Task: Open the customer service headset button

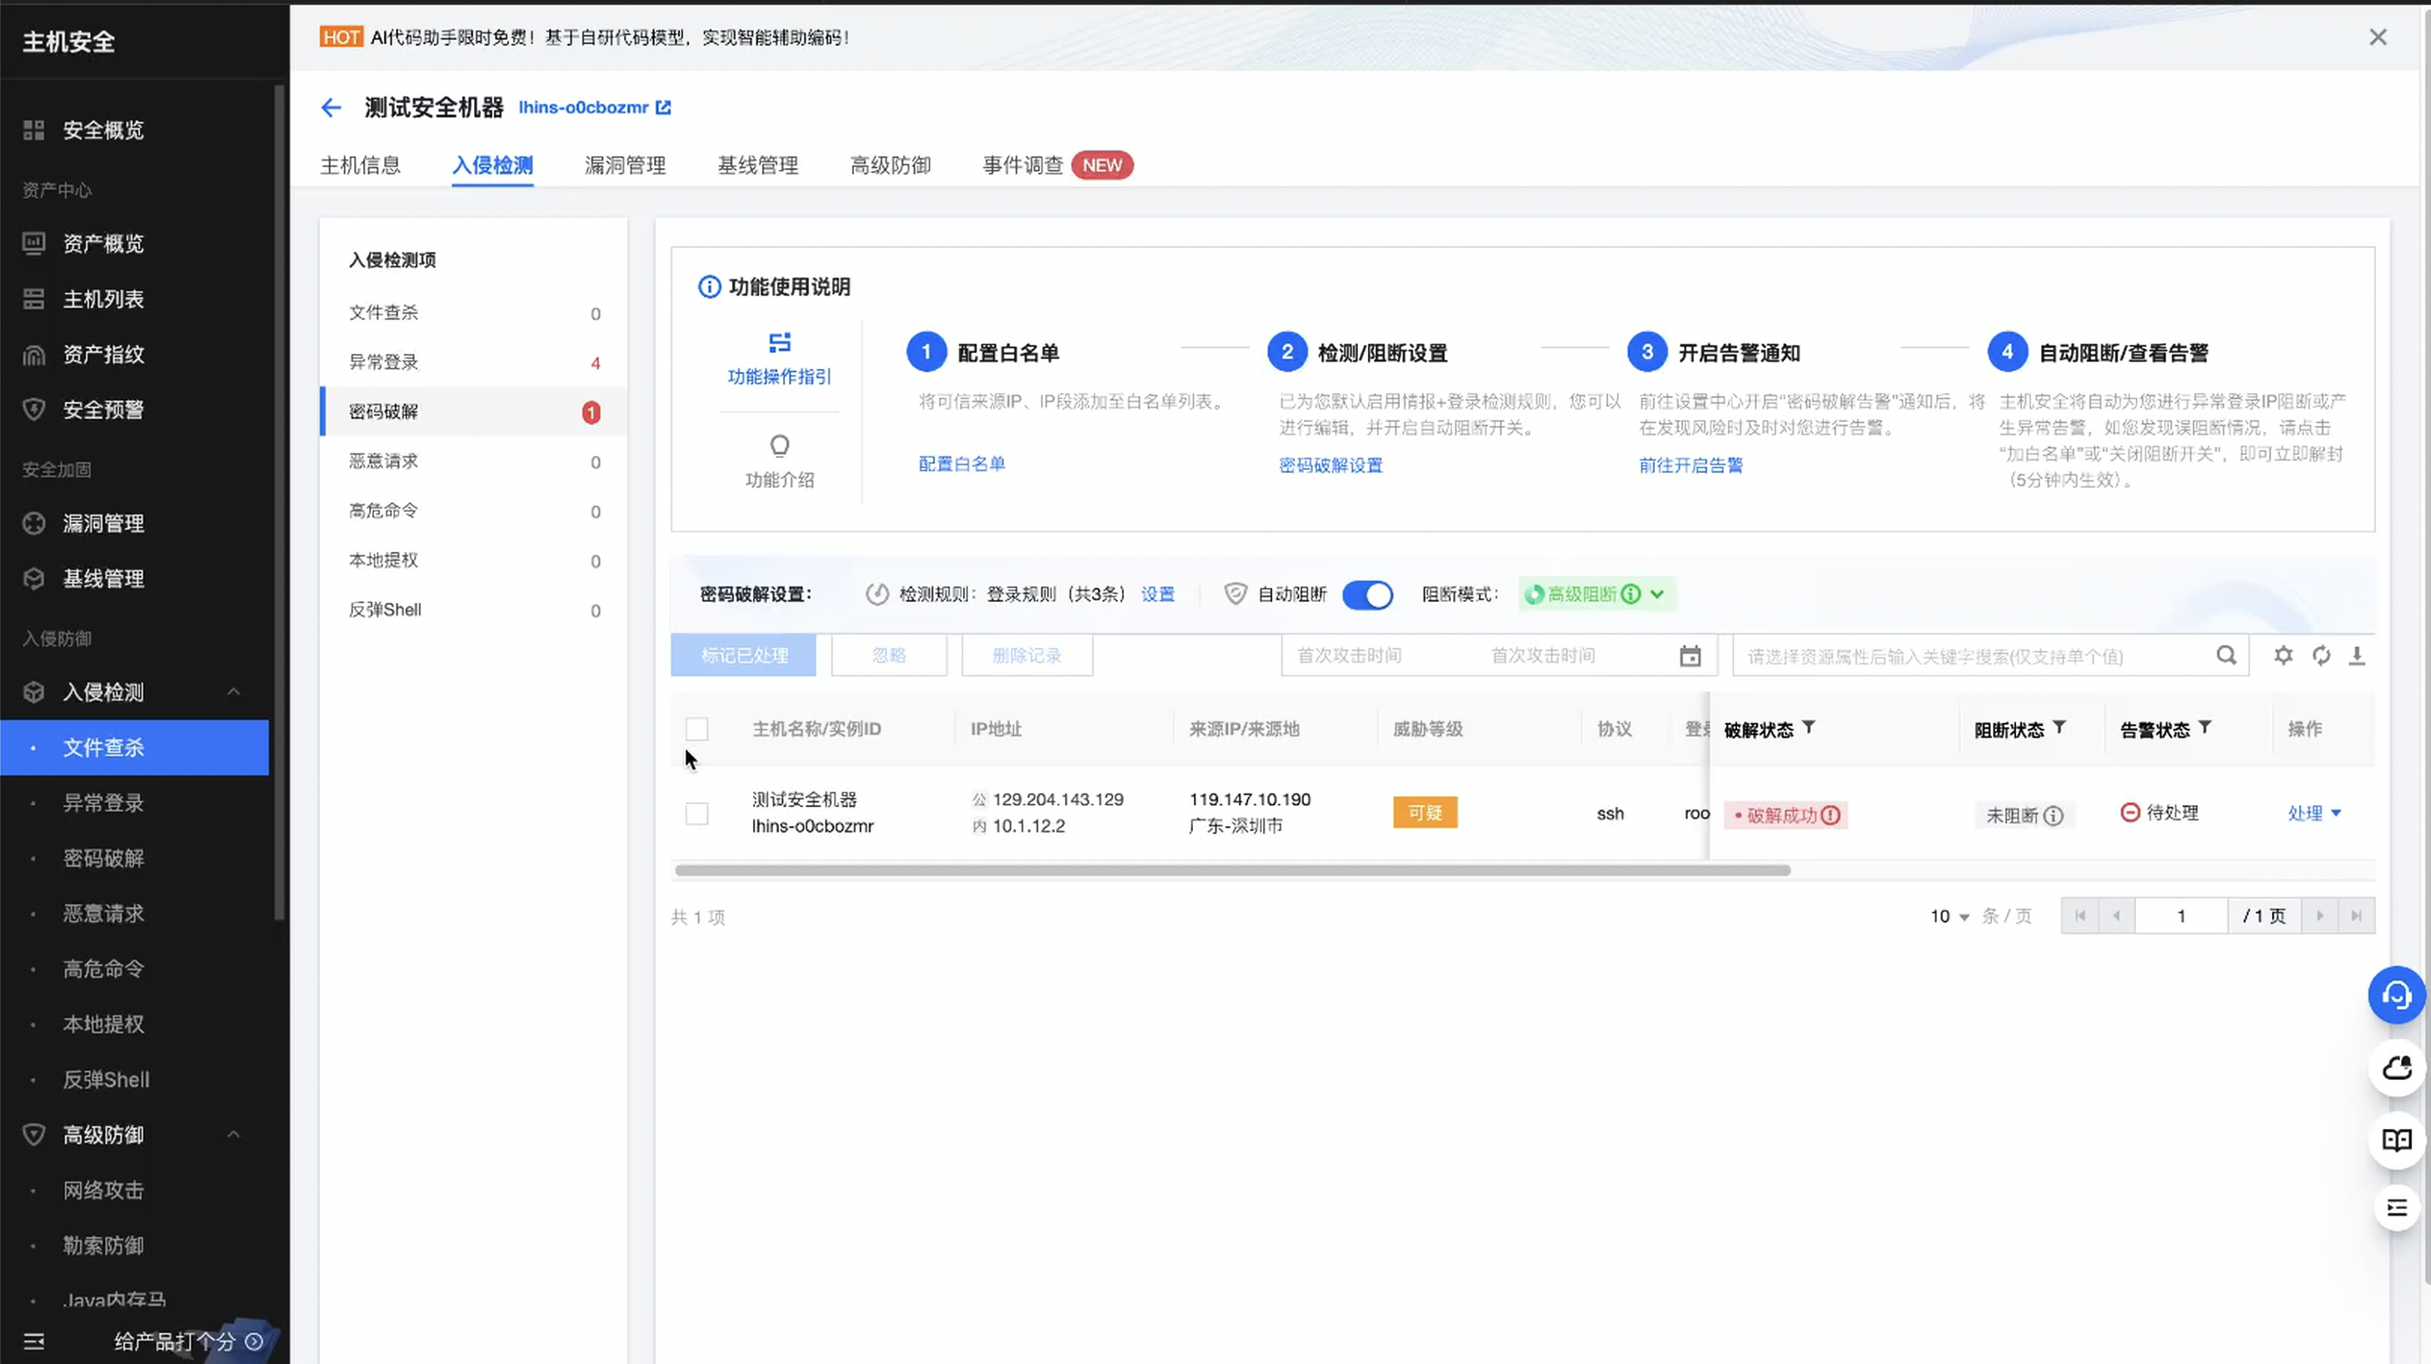Action: pos(2395,995)
